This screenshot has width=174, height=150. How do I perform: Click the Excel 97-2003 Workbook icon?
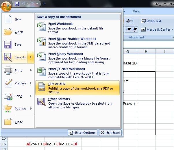(42, 72)
